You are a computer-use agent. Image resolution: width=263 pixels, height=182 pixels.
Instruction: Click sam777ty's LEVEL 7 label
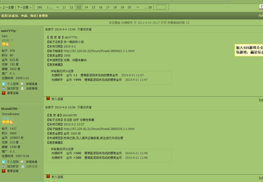click(x=7, y=40)
